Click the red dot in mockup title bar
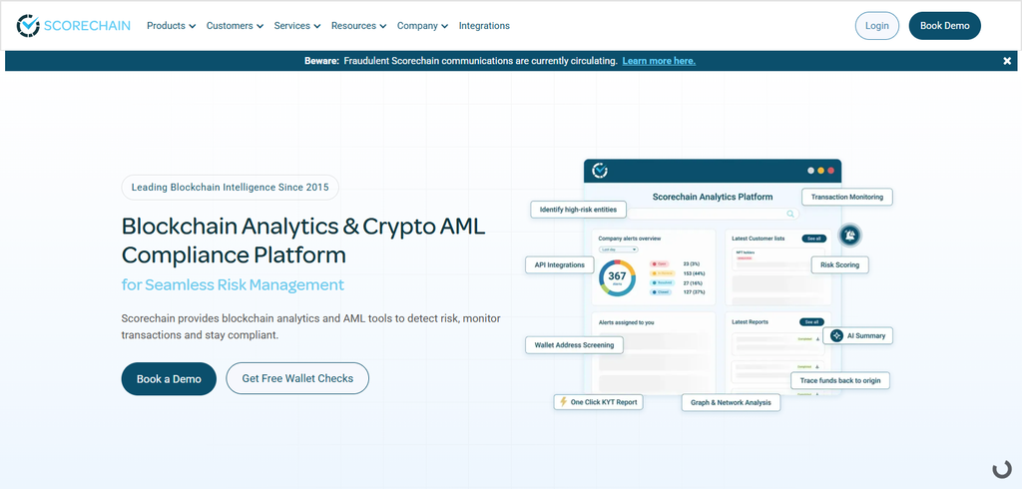 [831, 171]
